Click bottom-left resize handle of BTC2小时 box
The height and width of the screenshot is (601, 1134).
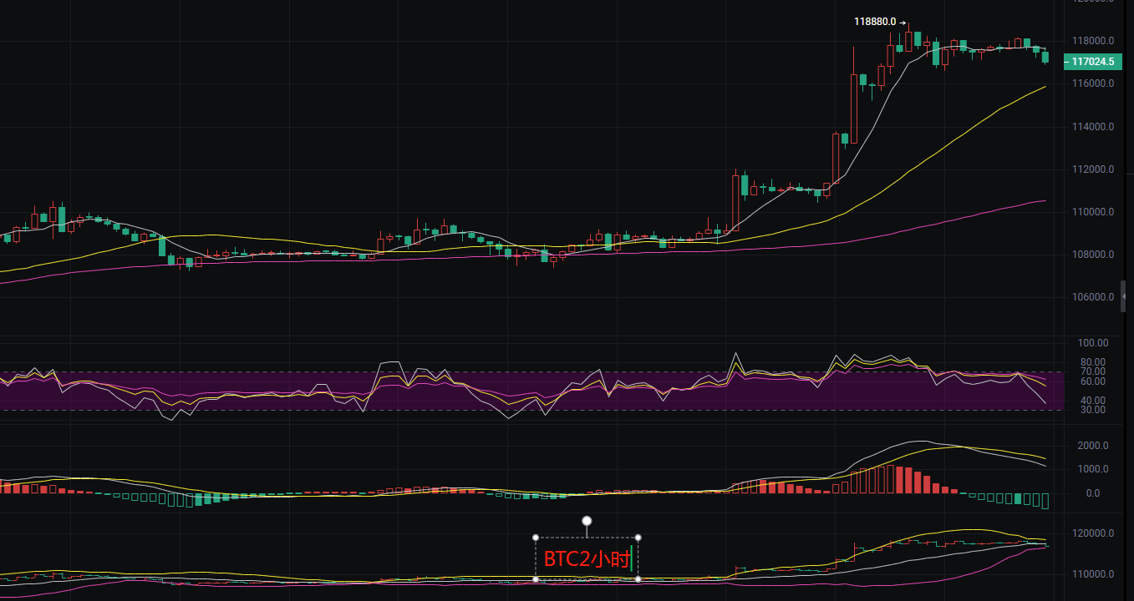click(x=536, y=578)
